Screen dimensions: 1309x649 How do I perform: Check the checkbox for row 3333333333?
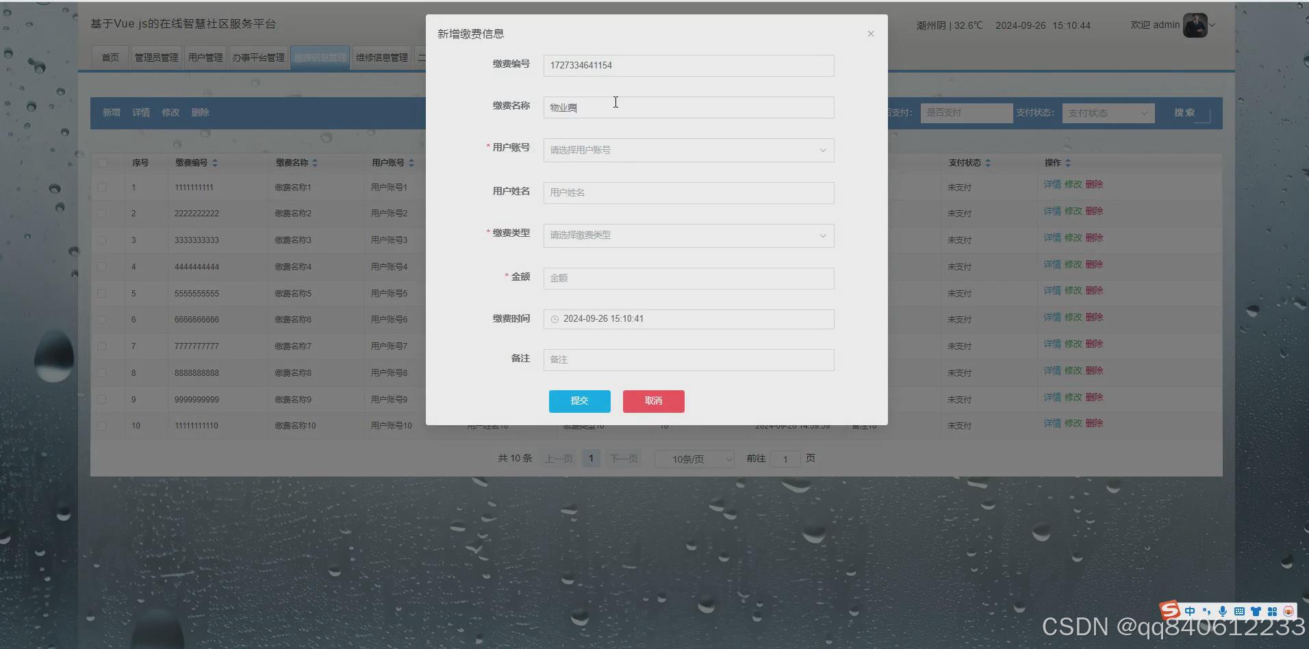[102, 240]
